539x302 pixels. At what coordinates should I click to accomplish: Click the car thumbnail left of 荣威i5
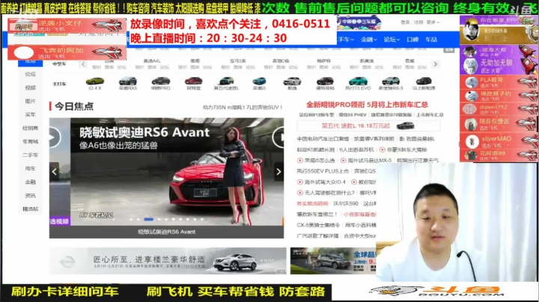[x=226, y=81]
